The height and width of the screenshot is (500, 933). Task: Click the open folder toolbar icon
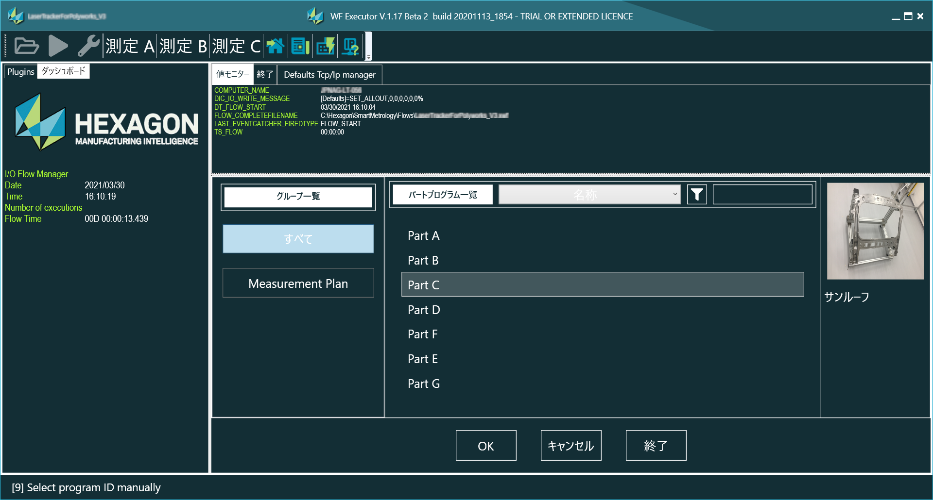[x=26, y=46]
